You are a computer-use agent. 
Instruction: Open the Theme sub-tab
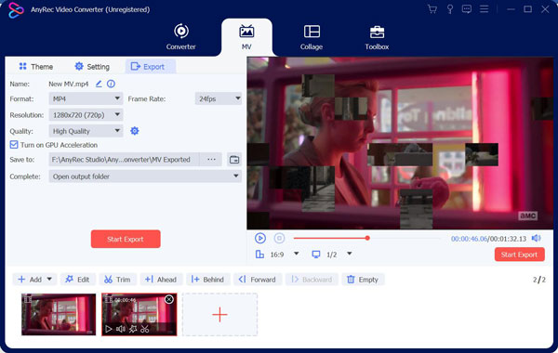36,67
